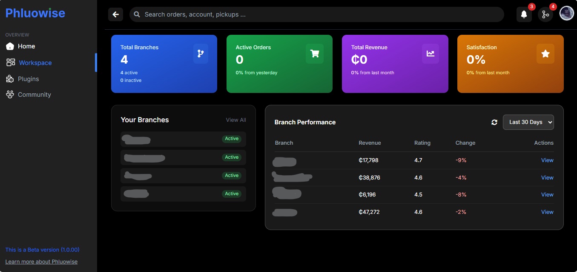
Task: Click the Satisfaction star icon
Action: 545,53
